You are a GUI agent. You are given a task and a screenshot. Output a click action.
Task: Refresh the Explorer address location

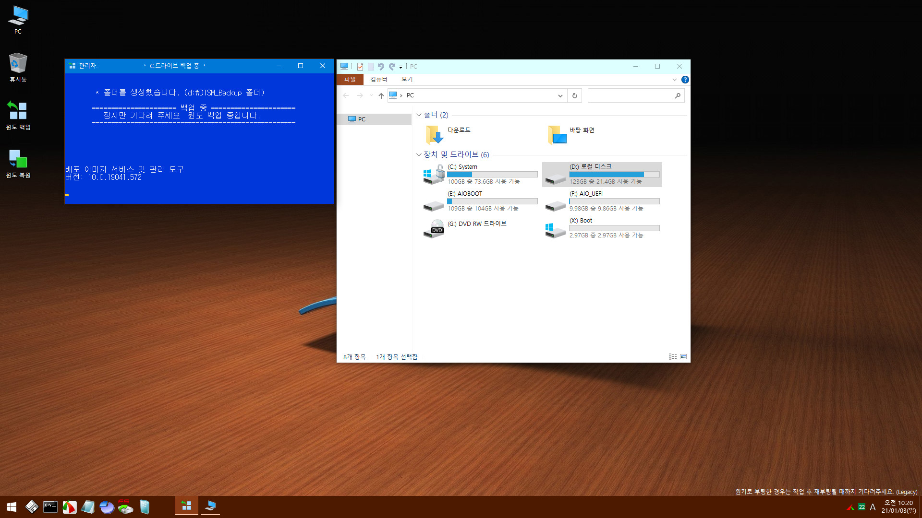click(574, 95)
